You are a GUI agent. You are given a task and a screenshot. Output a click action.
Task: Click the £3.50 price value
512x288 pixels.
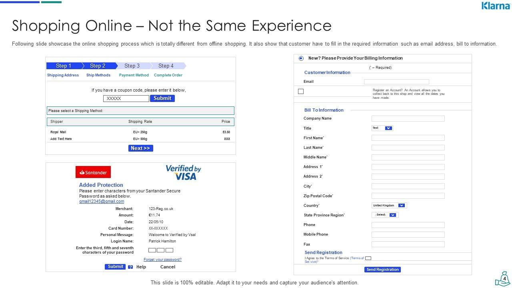point(226,132)
